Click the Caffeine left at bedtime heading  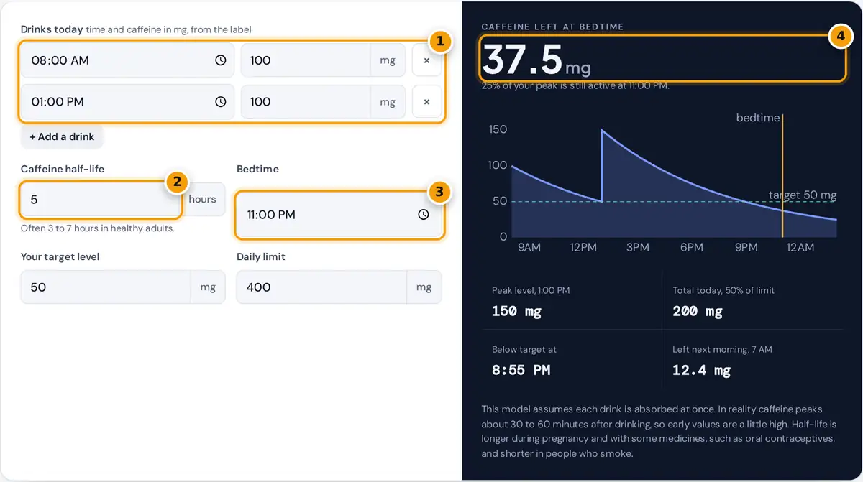pos(552,27)
